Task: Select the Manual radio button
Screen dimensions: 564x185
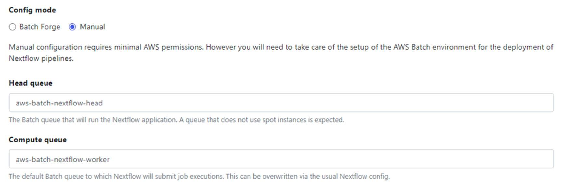Action: [x=72, y=27]
